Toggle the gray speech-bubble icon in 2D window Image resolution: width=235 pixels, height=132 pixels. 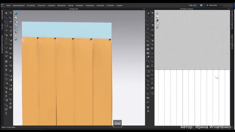pos(158,27)
